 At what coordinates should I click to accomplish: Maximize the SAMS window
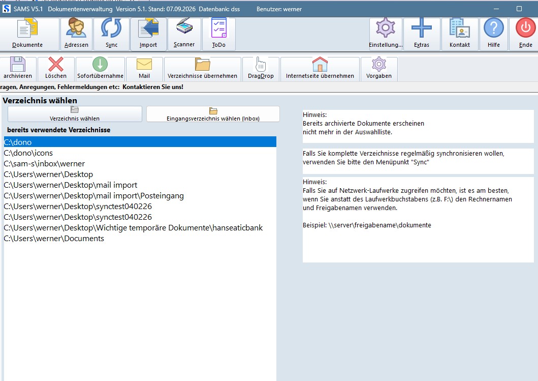(x=519, y=9)
